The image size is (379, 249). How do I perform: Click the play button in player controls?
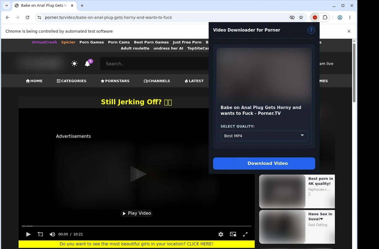(28, 234)
